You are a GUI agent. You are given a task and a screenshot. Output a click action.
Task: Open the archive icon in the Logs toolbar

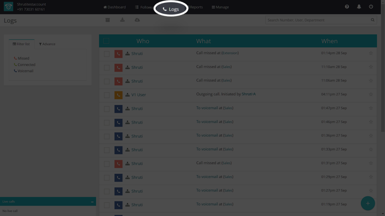coord(108,20)
